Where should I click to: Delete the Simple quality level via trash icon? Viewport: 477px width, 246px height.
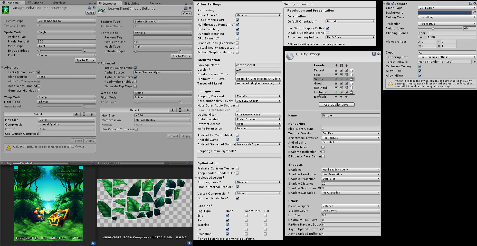[351, 79]
